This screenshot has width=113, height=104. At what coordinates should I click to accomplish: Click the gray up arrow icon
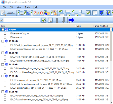tap(57, 20)
